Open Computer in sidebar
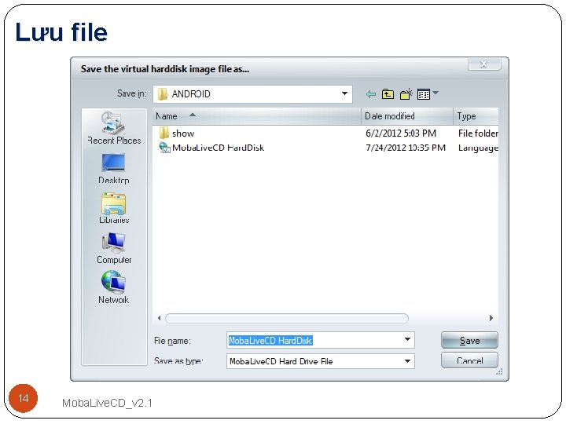Image resolution: width=566 pixels, height=424 pixels. coord(114,248)
